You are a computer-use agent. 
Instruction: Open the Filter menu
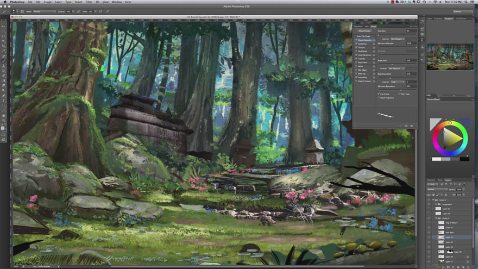point(89,2)
